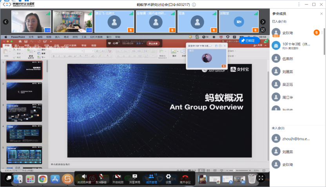Open more options menu beside 史玖琦
The height and width of the screenshot is (187, 326).
(322, 32)
